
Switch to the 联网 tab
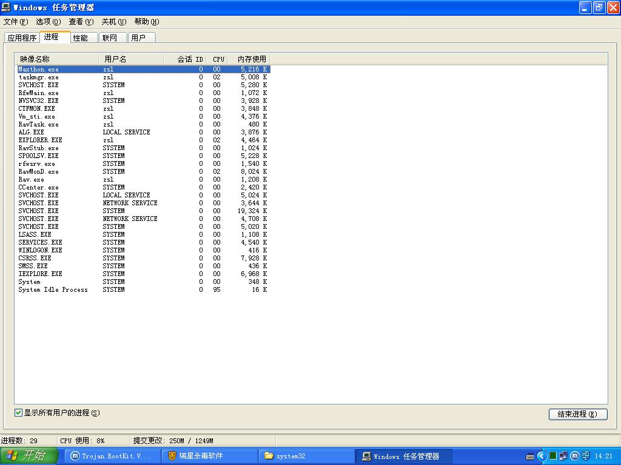click(x=113, y=38)
